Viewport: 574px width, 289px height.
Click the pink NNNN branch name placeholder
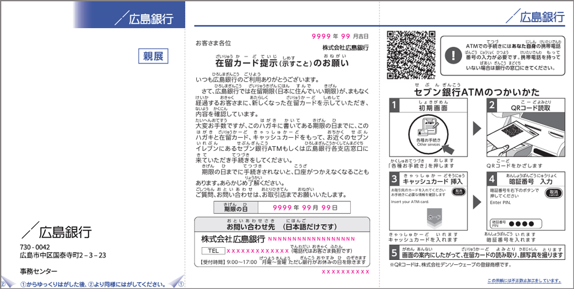point(312,239)
